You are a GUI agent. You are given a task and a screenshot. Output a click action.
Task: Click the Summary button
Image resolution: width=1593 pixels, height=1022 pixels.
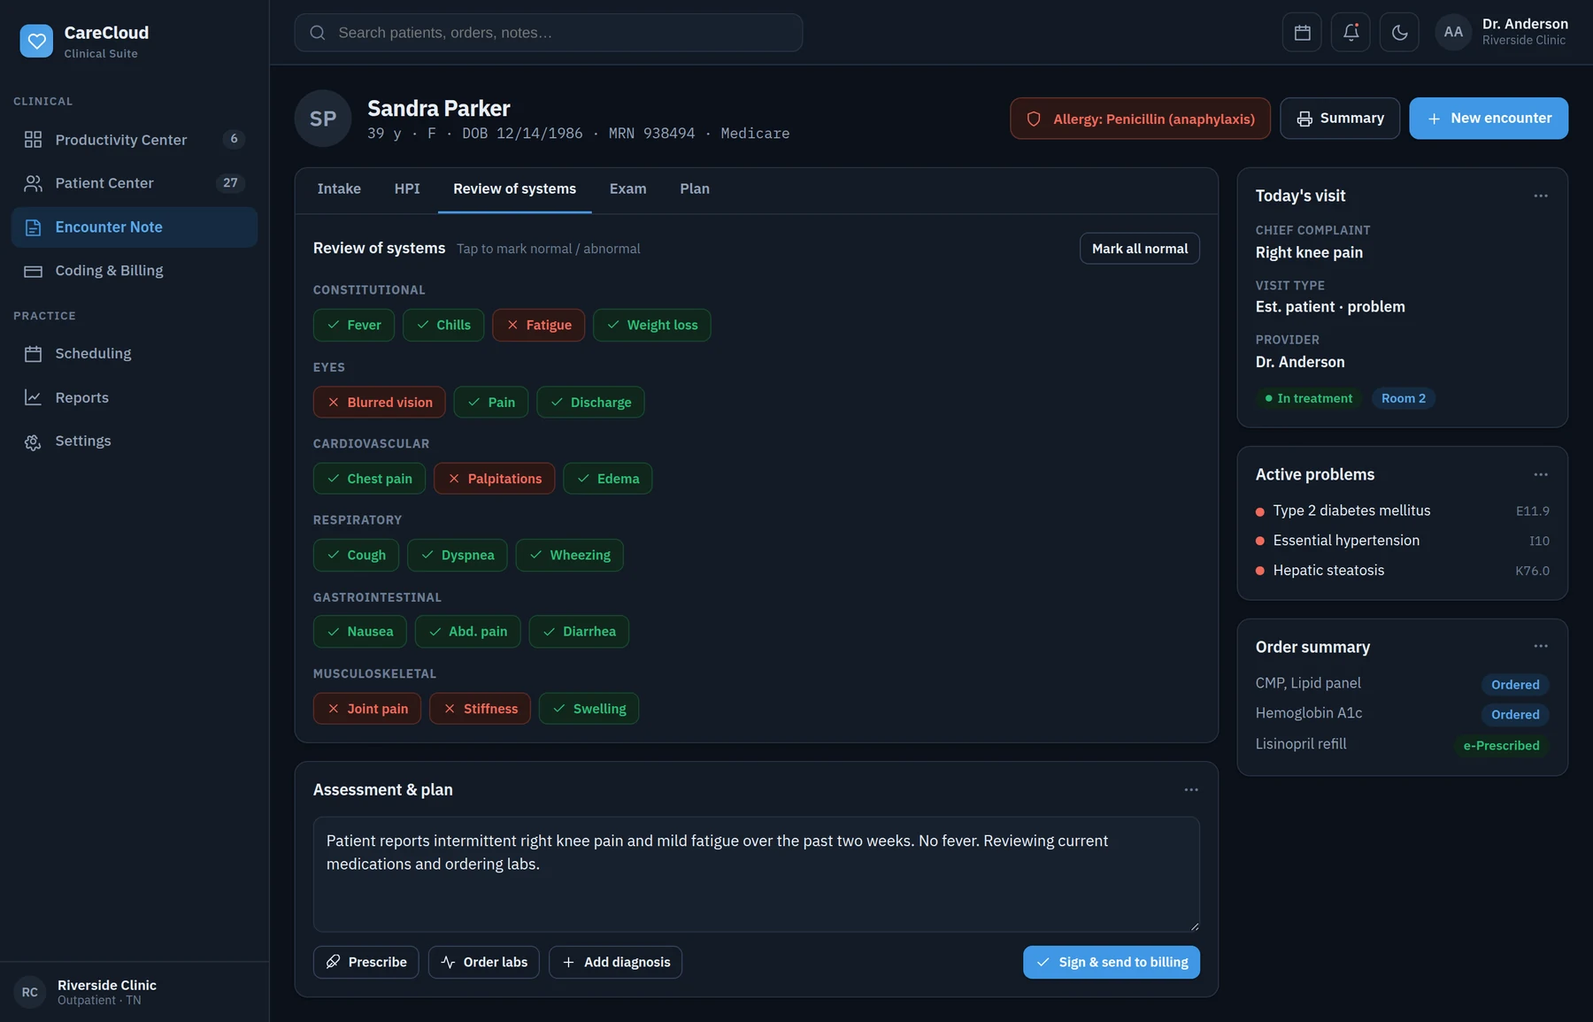(1340, 119)
